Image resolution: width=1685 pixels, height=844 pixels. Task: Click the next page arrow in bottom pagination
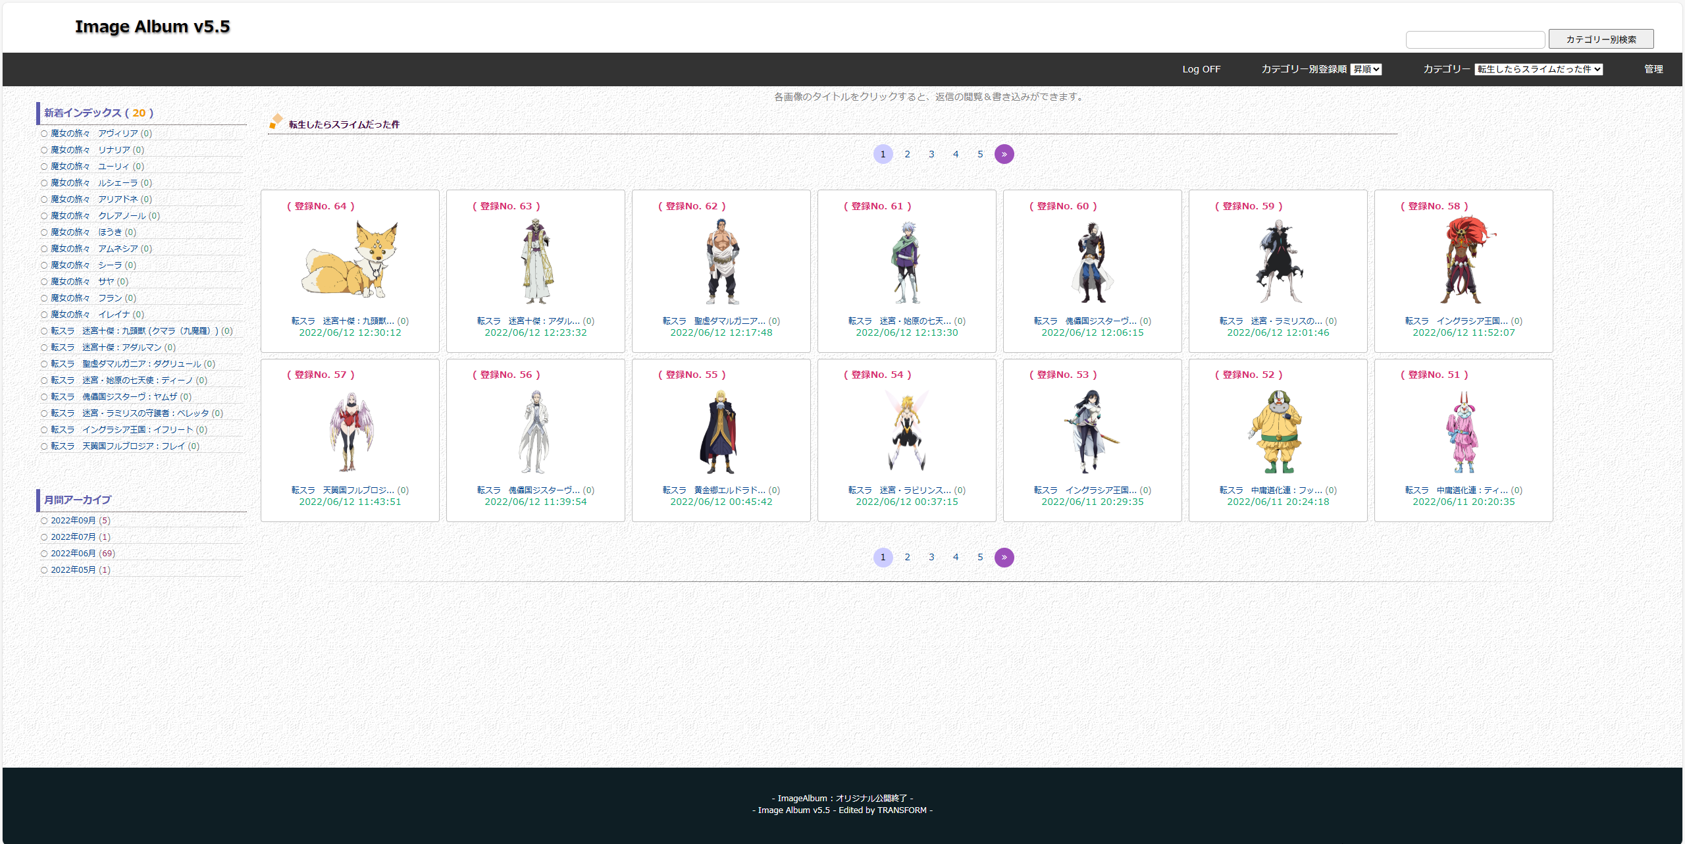(x=1004, y=558)
